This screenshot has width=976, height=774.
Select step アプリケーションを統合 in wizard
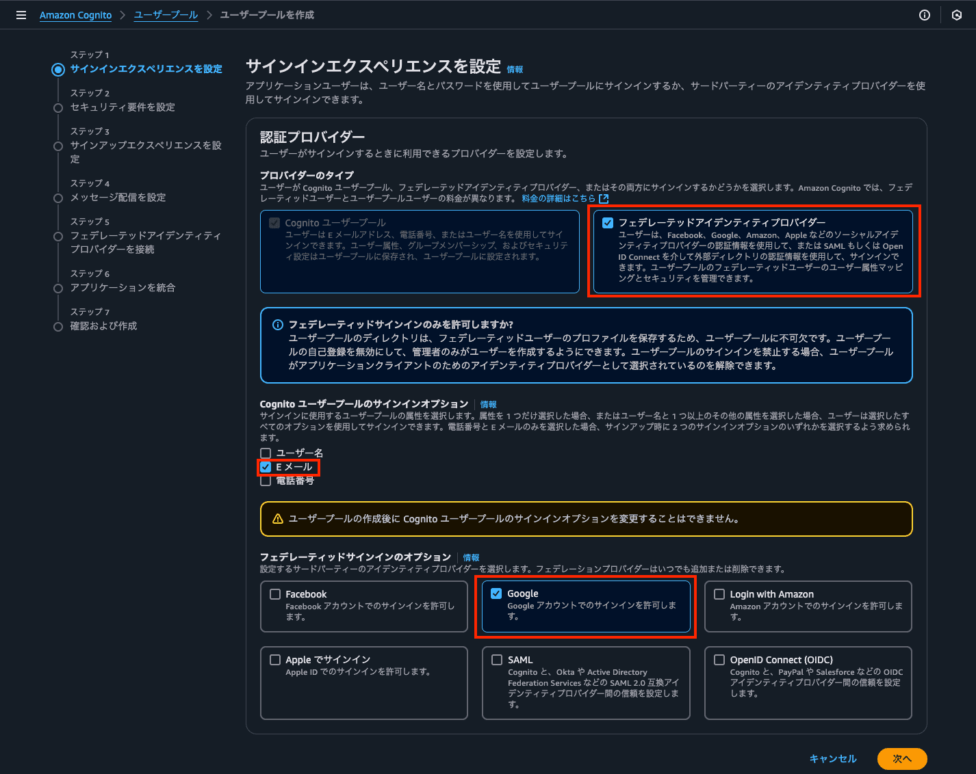[x=123, y=288]
